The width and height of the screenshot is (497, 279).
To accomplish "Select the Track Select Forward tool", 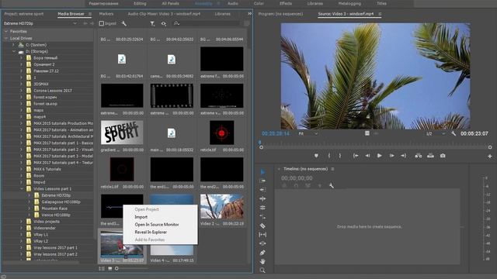I will (x=262, y=181).
